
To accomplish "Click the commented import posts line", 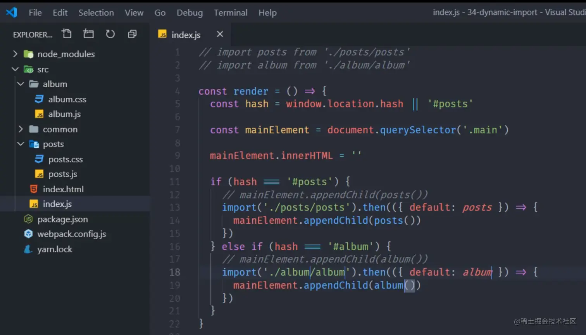I will point(304,52).
